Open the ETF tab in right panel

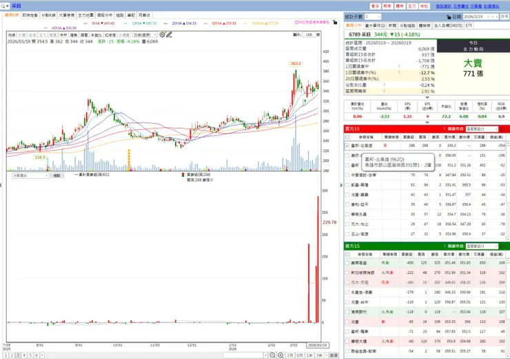[469, 26]
